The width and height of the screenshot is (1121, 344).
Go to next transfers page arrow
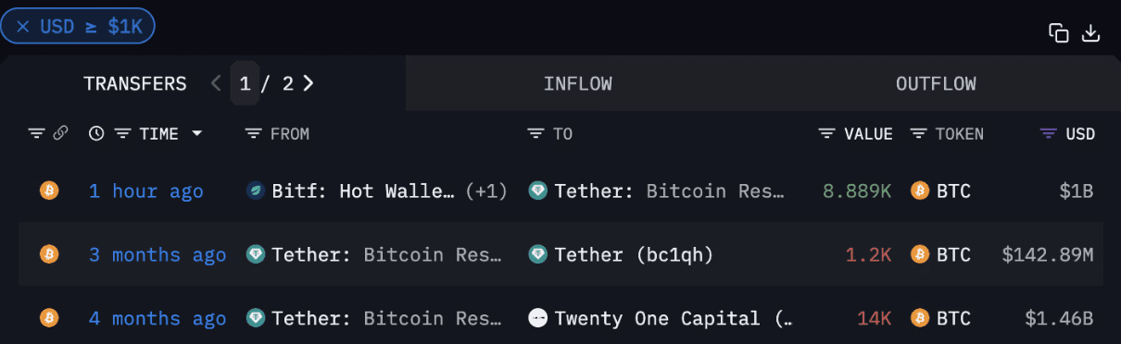309,83
